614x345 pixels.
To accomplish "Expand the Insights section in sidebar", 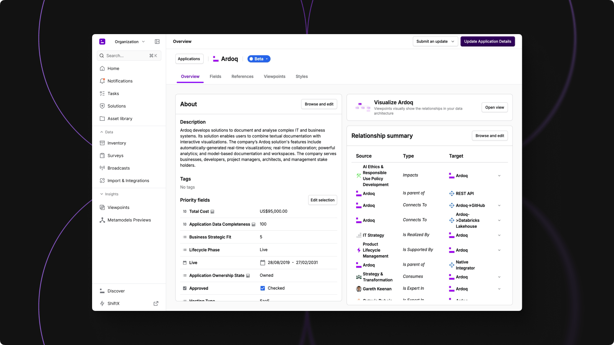I will [102, 194].
